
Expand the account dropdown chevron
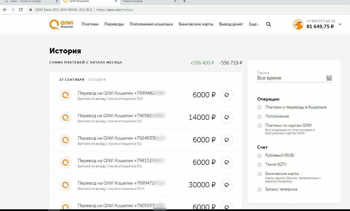[x=340, y=24]
